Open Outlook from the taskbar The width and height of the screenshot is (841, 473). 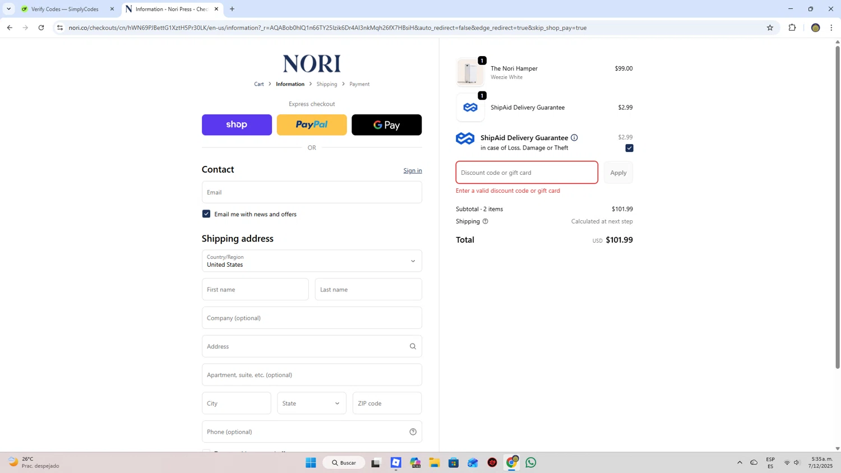(473, 463)
